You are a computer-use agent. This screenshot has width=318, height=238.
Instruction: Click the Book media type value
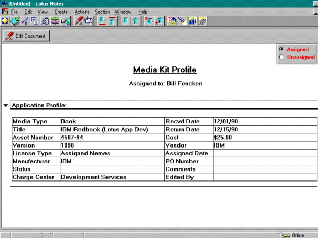pyautogui.click(x=68, y=121)
